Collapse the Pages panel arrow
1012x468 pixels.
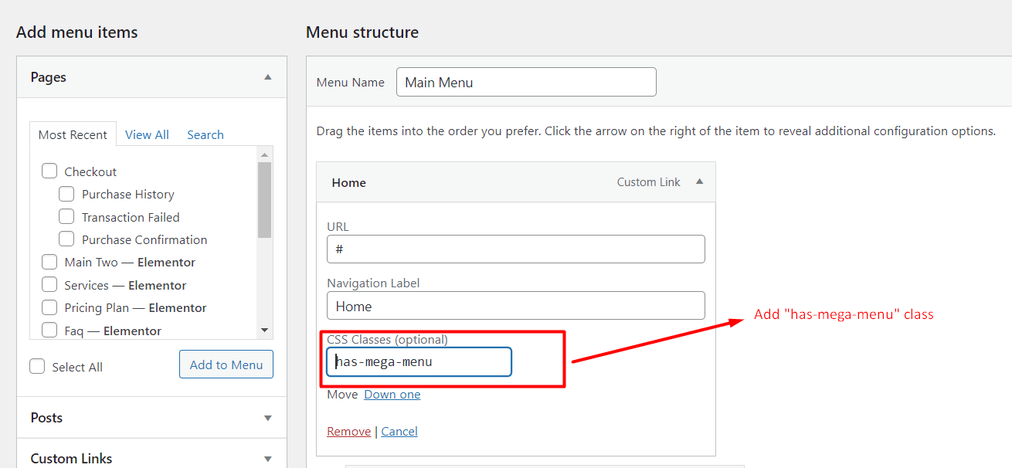(x=267, y=77)
